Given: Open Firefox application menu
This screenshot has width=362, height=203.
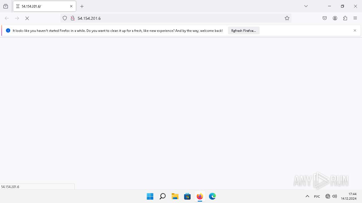Looking at the screenshot, I should click(x=355, y=18).
